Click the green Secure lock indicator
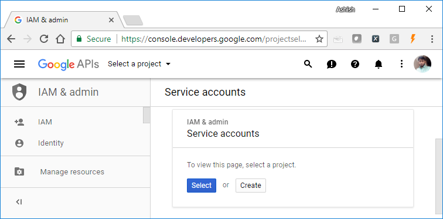This screenshot has width=443, height=219. click(94, 39)
